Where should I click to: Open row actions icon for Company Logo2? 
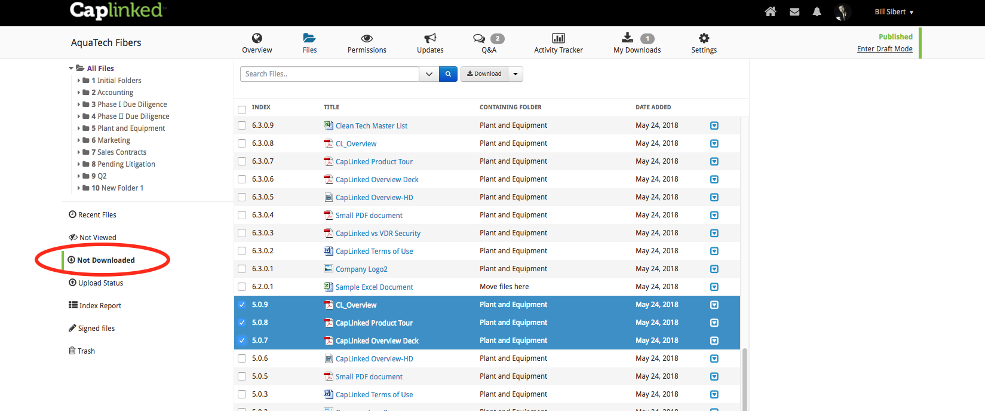714,269
